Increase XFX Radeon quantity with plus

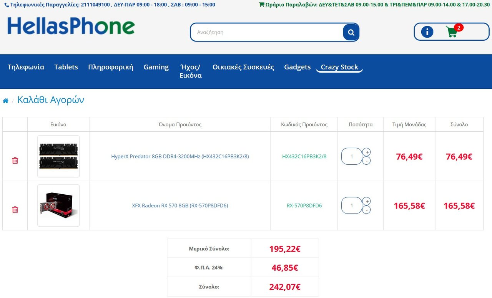coord(366,201)
